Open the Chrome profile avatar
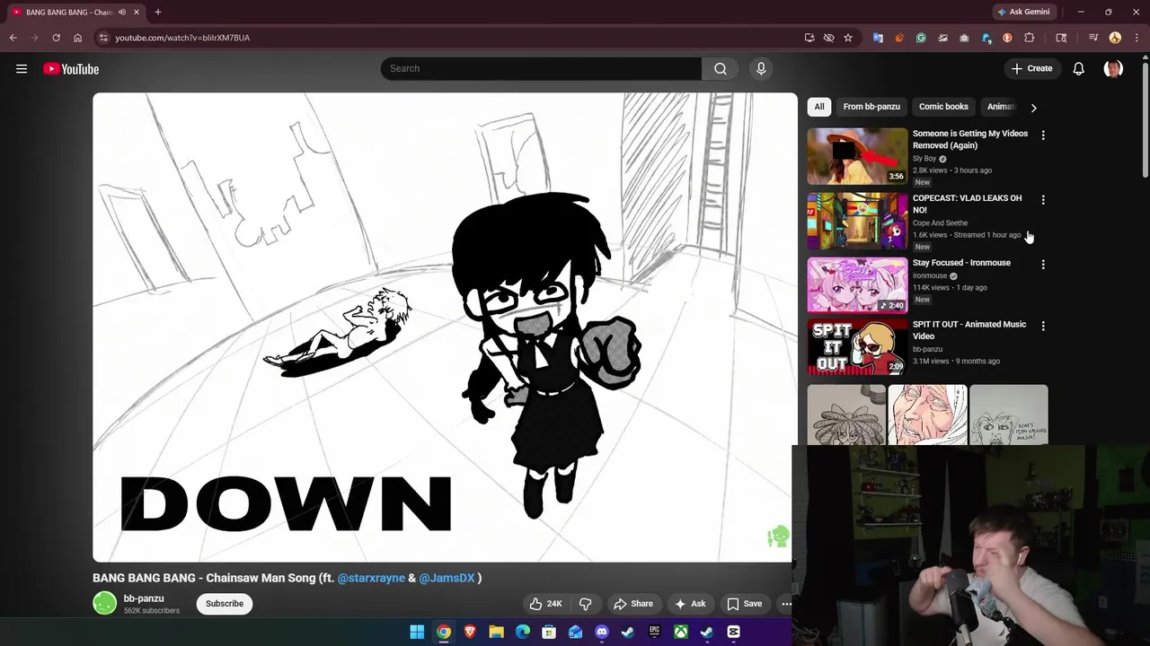The width and height of the screenshot is (1150, 646). pyautogui.click(x=1115, y=38)
